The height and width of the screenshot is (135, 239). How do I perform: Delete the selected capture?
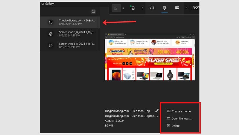pos(173,126)
